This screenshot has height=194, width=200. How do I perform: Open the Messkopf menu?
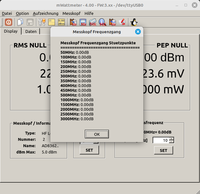click(71, 14)
